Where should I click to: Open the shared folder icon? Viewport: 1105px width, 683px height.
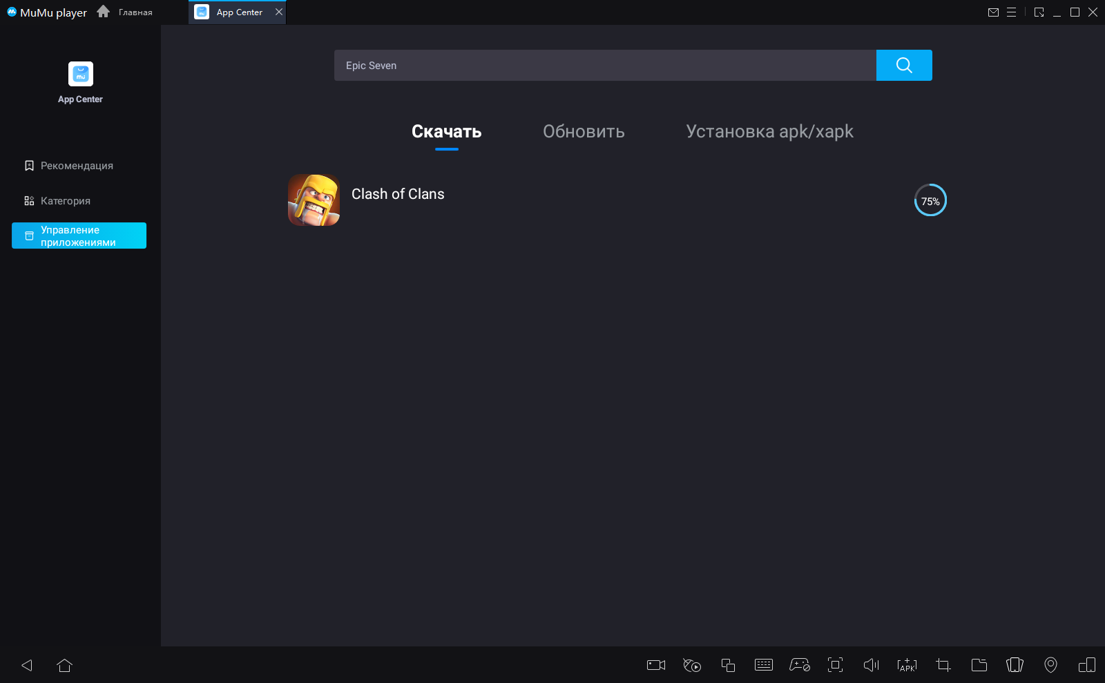point(979,665)
